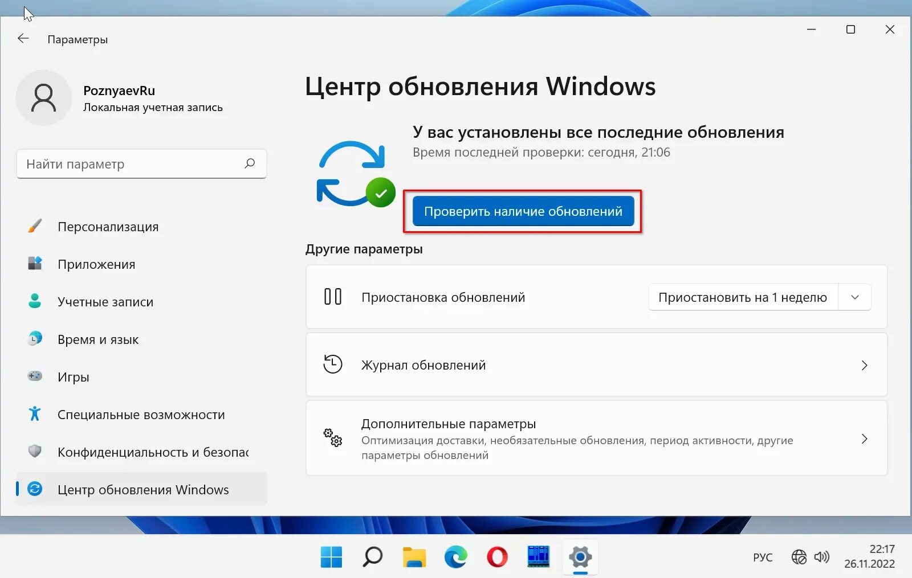Click the Центр обновления Windows sidebar icon

(35, 489)
